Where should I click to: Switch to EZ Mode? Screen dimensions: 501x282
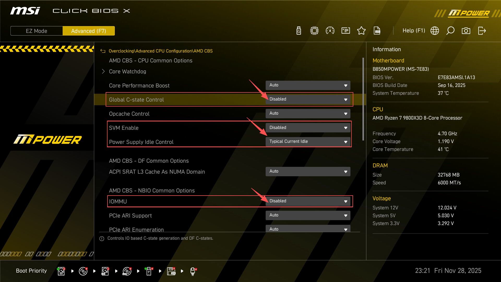pyautogui.click(x=37, y=31)
